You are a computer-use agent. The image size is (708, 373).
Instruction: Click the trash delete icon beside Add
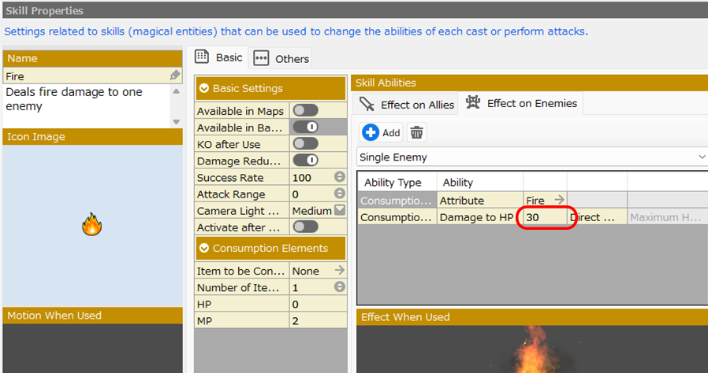click(x=417, y=132)
